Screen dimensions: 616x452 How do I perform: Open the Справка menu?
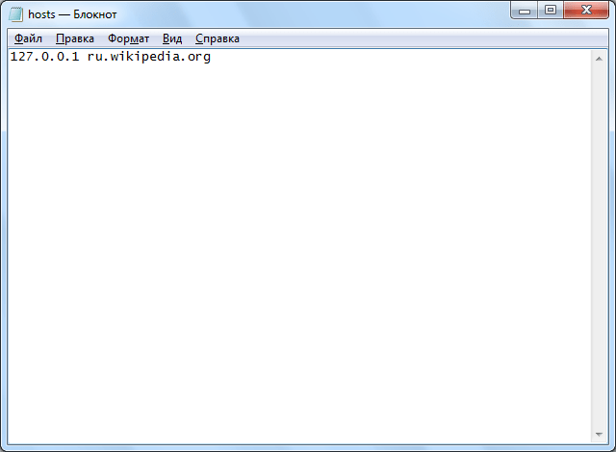218,38
